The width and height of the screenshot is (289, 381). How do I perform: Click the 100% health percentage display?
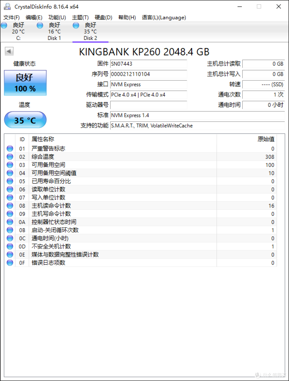click(25, 88)
